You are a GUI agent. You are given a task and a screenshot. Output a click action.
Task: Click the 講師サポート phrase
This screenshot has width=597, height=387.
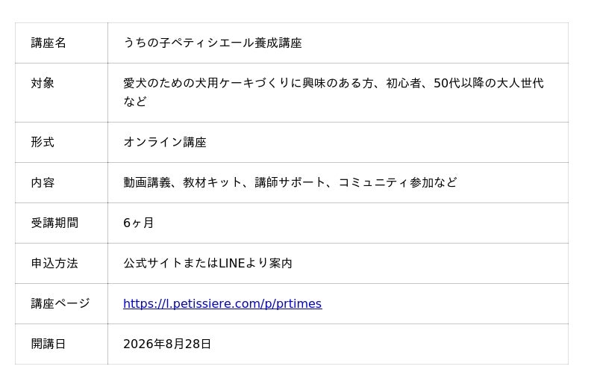click(x=290, y=182)
